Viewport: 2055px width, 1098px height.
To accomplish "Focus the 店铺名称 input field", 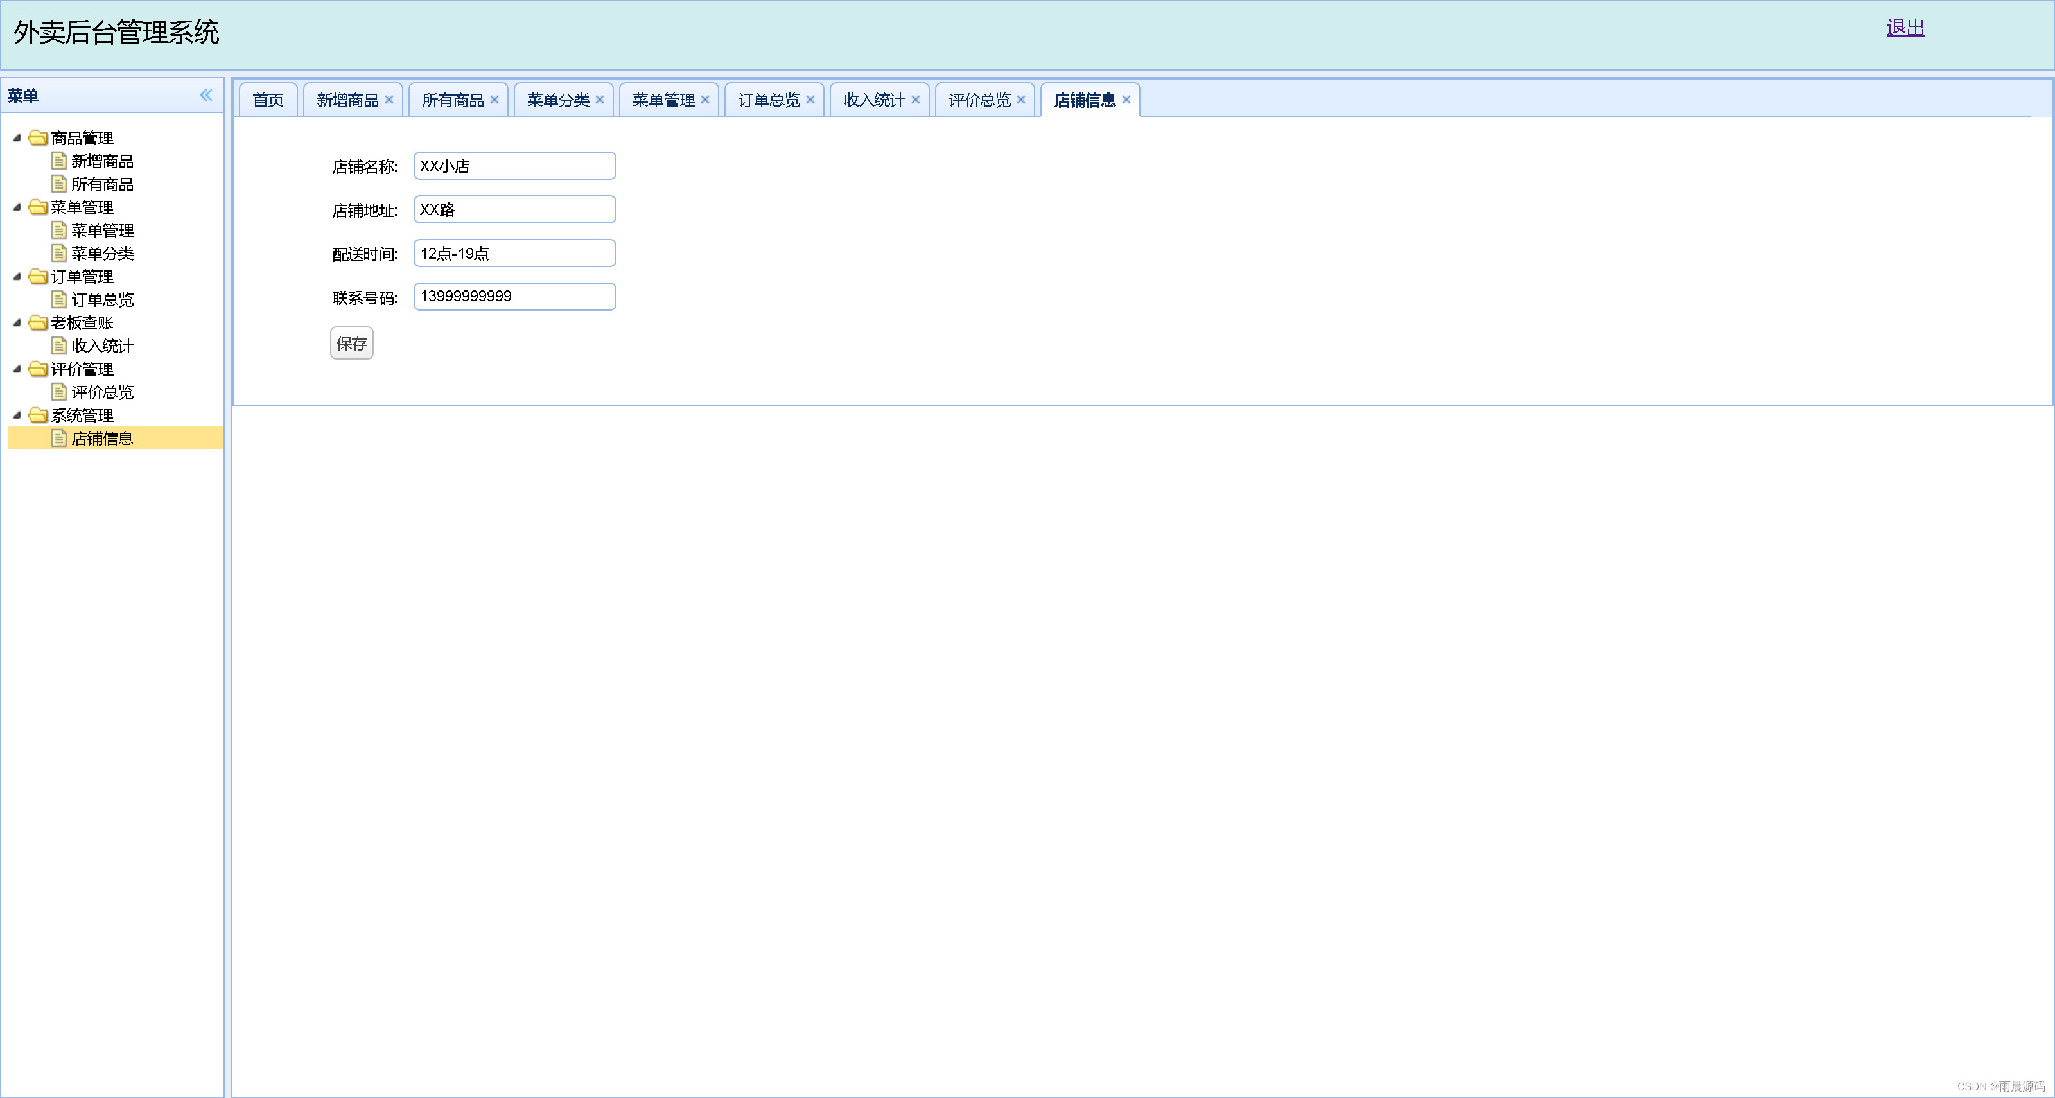I will pos(514,166).
